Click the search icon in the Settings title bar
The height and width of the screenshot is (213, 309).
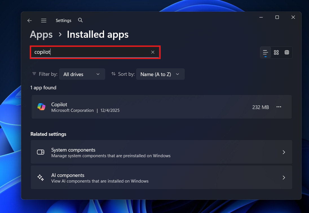[x=80, y=20]
